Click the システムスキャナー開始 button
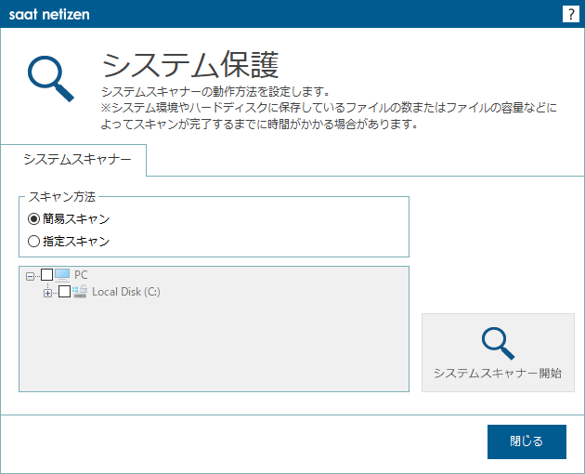Image resolution: width=585 pixels, height=474 pixels. click(x=498, y=352)
